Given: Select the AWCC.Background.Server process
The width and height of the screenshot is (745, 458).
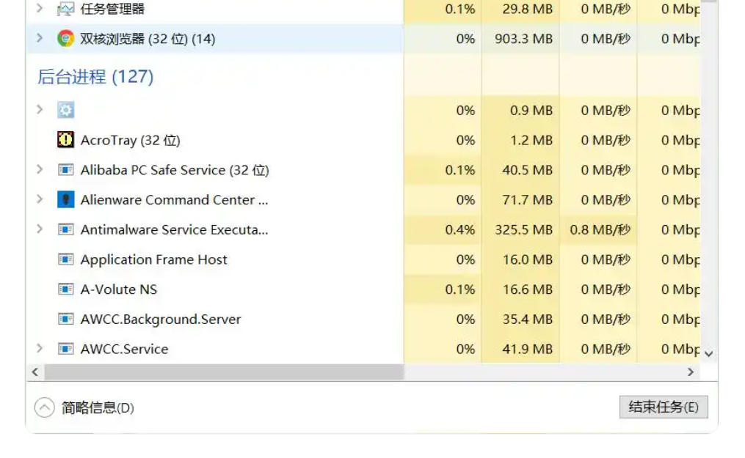Looking at the screenshot, I should pos(161,320).
